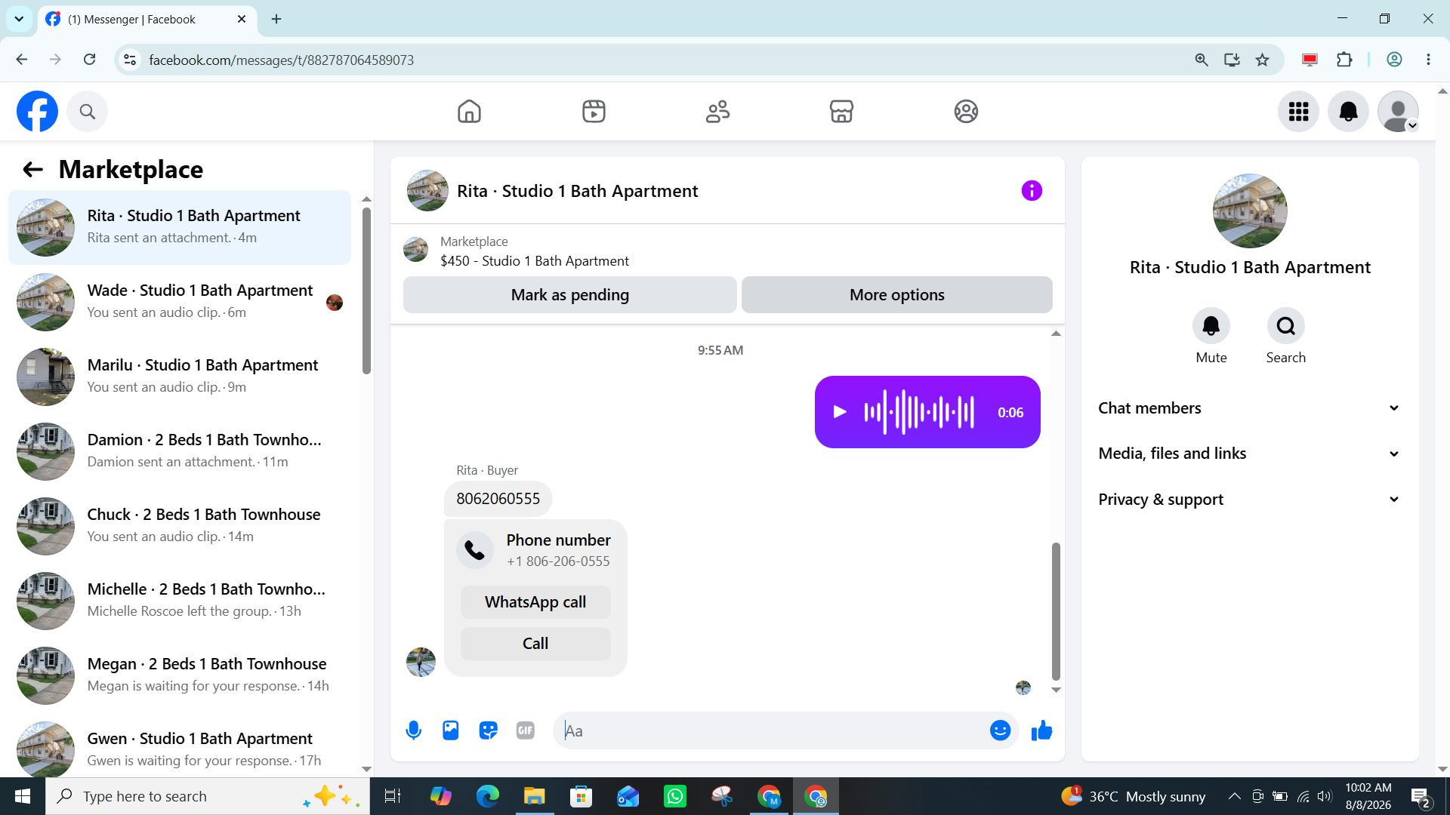The height and width of the screenshot is (815, 1450).
Task: Open the nine-dot menu grid
Action: coord(1298,112)
